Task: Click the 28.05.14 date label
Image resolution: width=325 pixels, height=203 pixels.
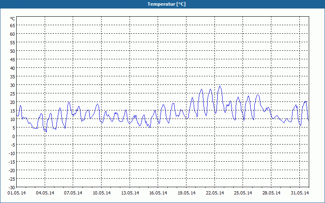Action: [x=271, y=193]
